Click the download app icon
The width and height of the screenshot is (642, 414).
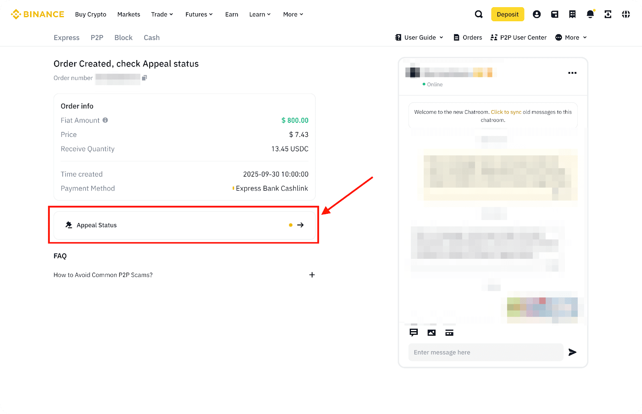click(x=608, y=14)
